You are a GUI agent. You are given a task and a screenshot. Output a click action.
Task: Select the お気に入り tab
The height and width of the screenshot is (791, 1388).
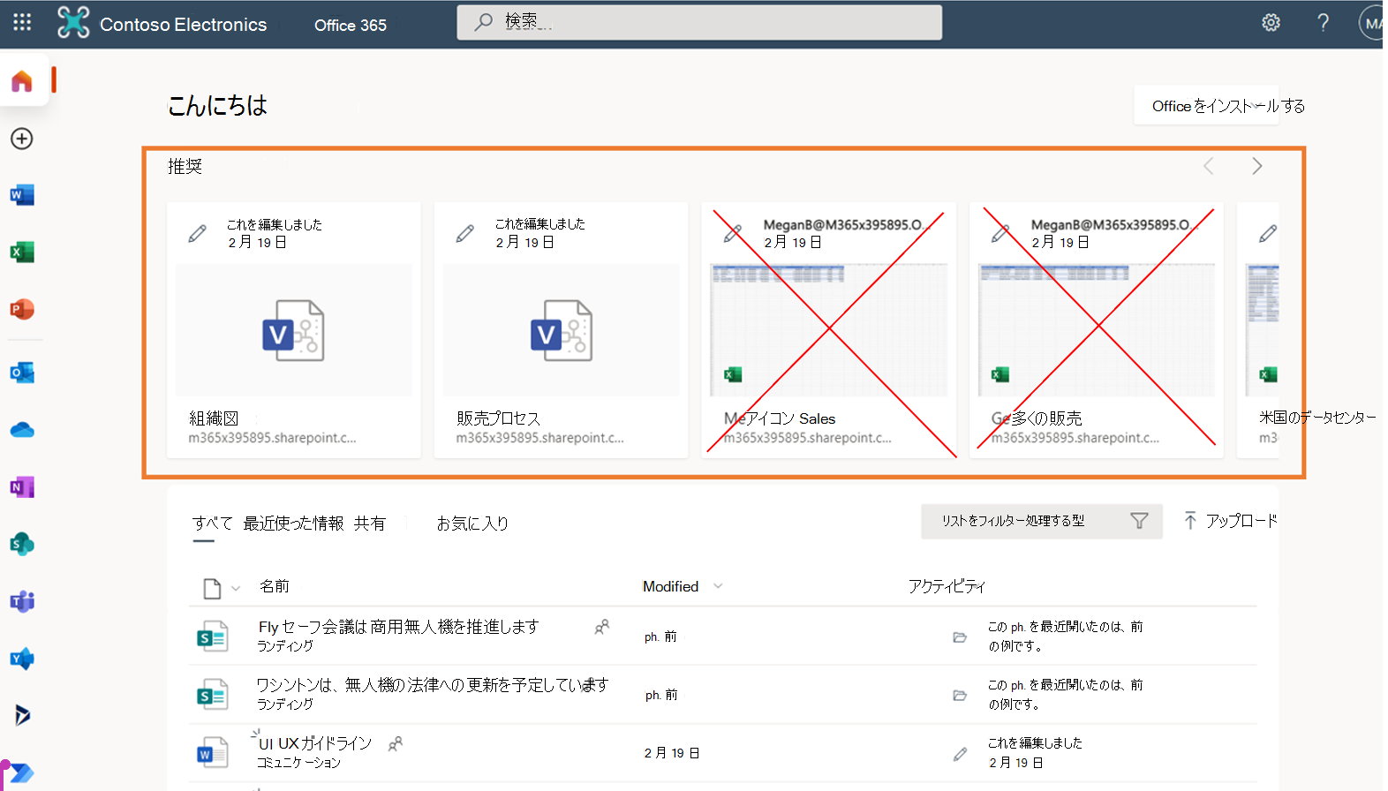pyautogui.click(x=472, y=524)
